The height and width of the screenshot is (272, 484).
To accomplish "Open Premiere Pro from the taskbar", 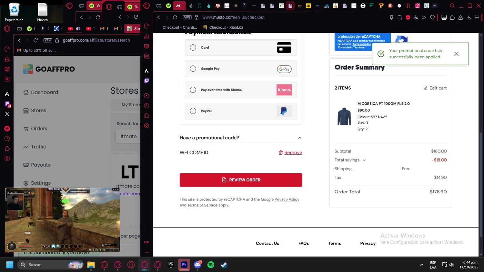I will tap(184, 265).
